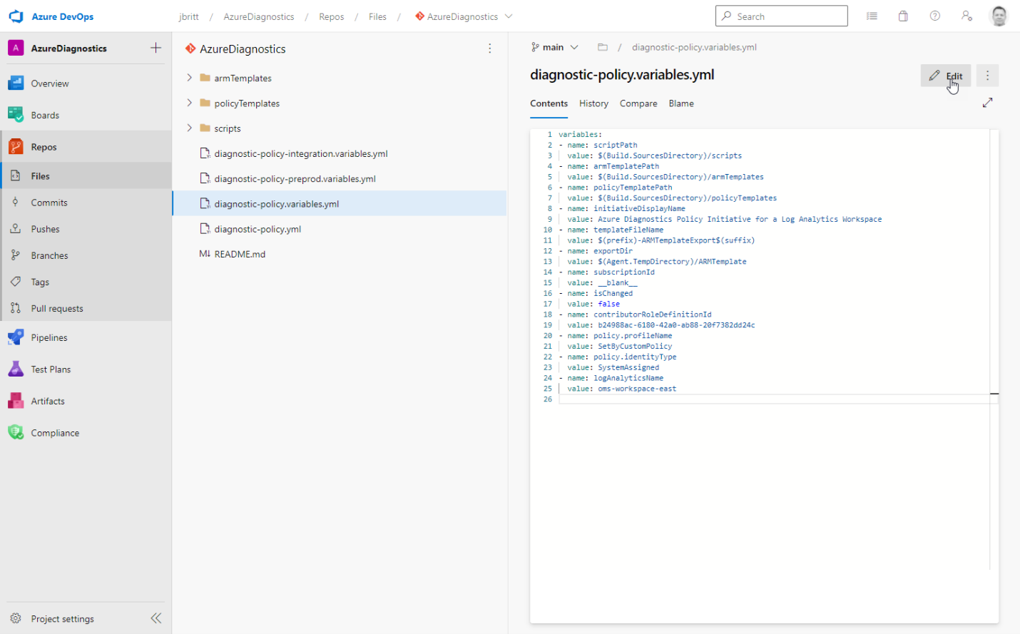Open more options menu for AzureDiagnostics repo
The width and height of the screenshot is (1020, 634).
(x=489, y=48)
